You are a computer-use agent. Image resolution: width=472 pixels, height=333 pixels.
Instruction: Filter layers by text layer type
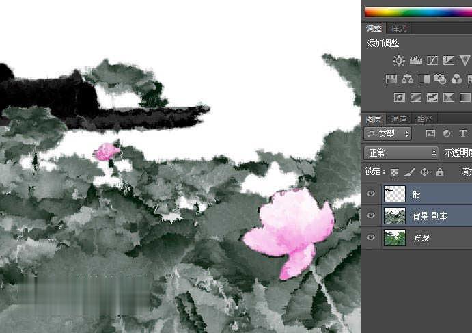pyautogui.click(x=463, y=133)
